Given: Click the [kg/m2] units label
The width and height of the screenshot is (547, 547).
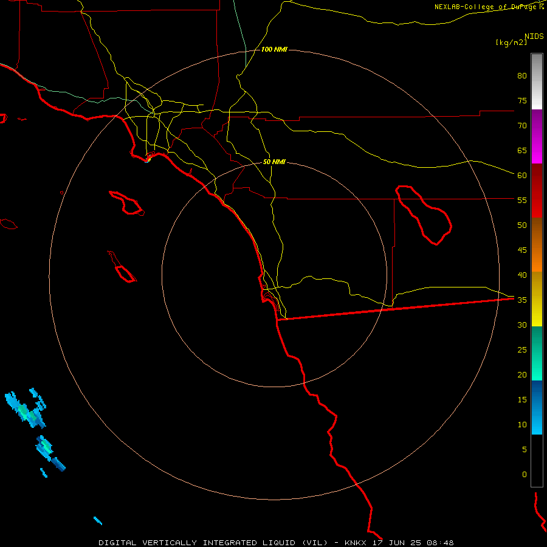Looking at the screenshot, I should click(x=511, y=43).
